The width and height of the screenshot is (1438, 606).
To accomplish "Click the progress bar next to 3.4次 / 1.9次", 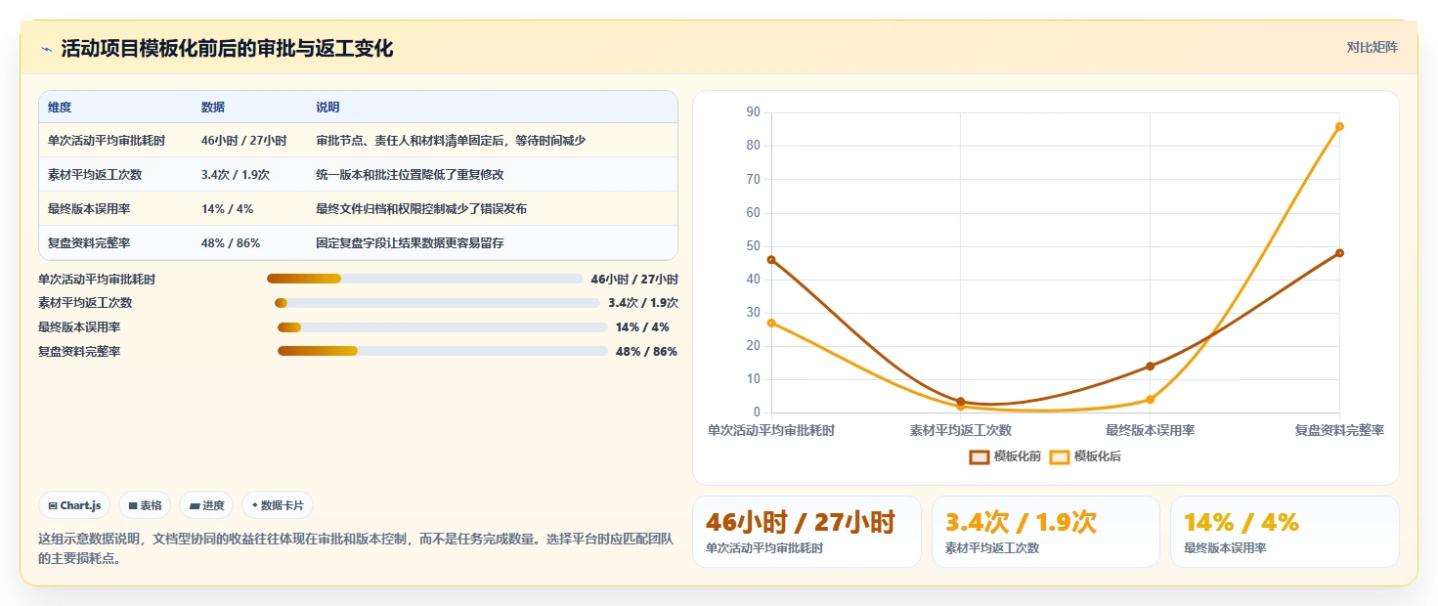I will tap(437, 303).
